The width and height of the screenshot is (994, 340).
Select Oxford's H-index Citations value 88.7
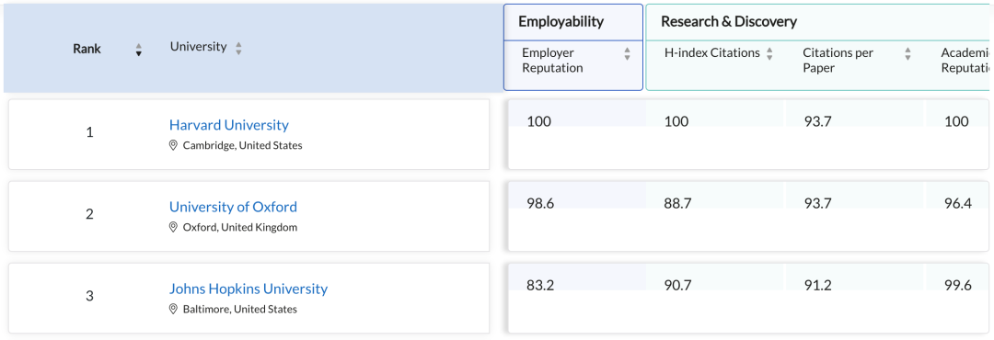click(677, 202)
